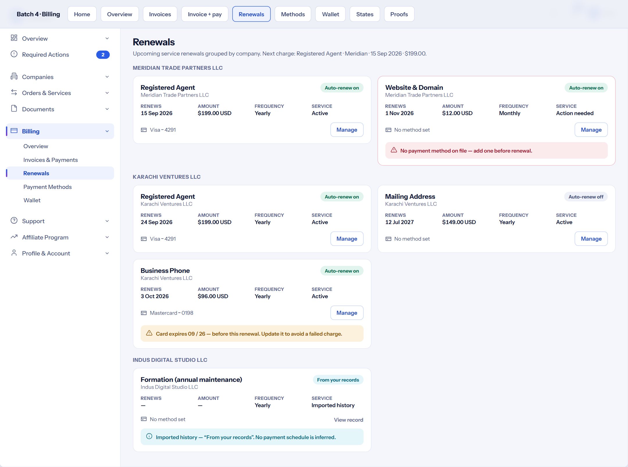Screen dimensions: 628x467
Task: Click card icon next to Mailing Address No method set
Action: pos(388,239)
